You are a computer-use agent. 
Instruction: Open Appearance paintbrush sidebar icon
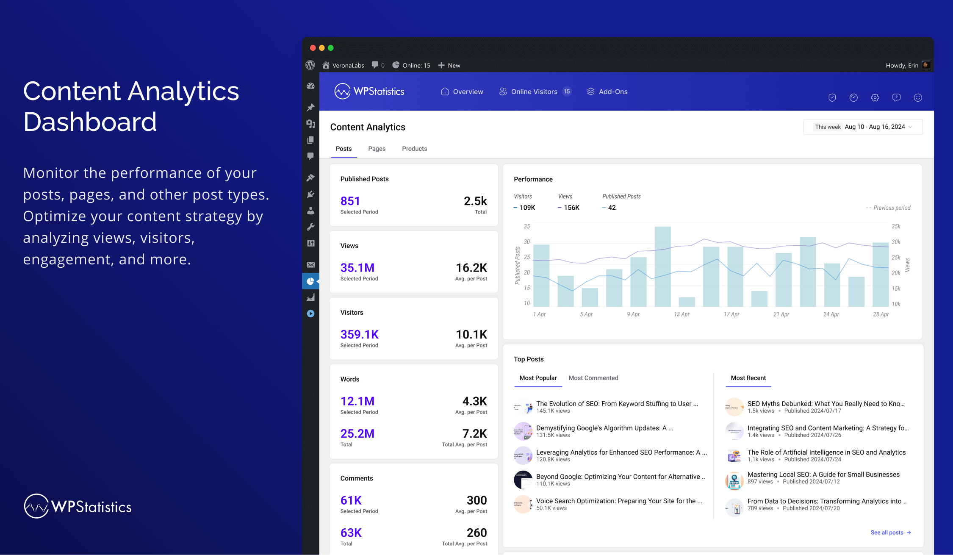[x=310, y=178]
